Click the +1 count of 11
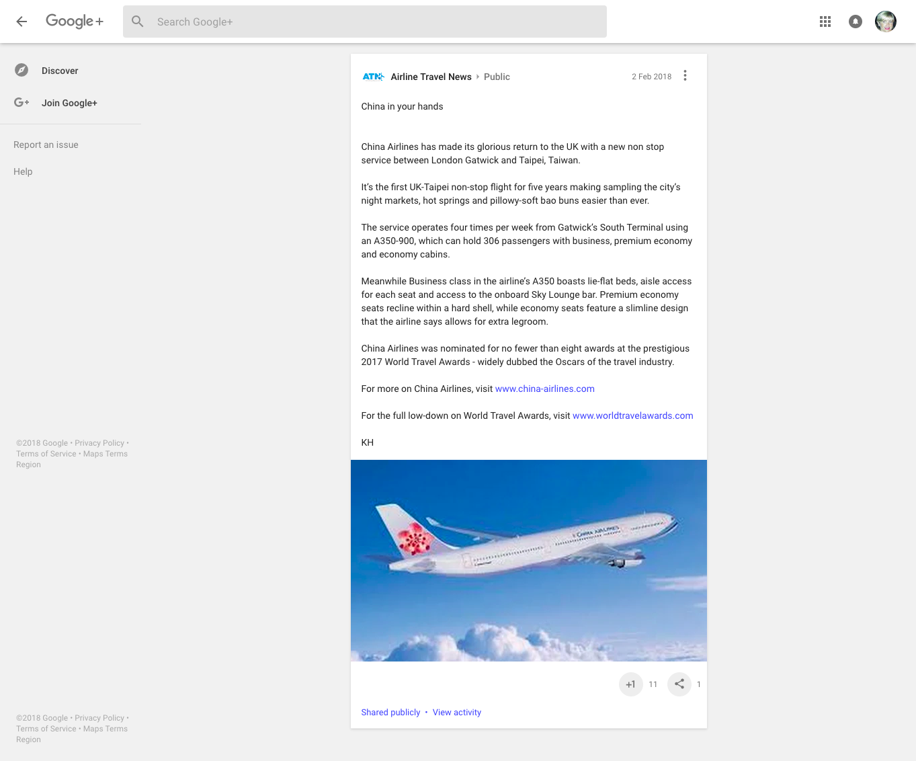 (x=653, y=684)
